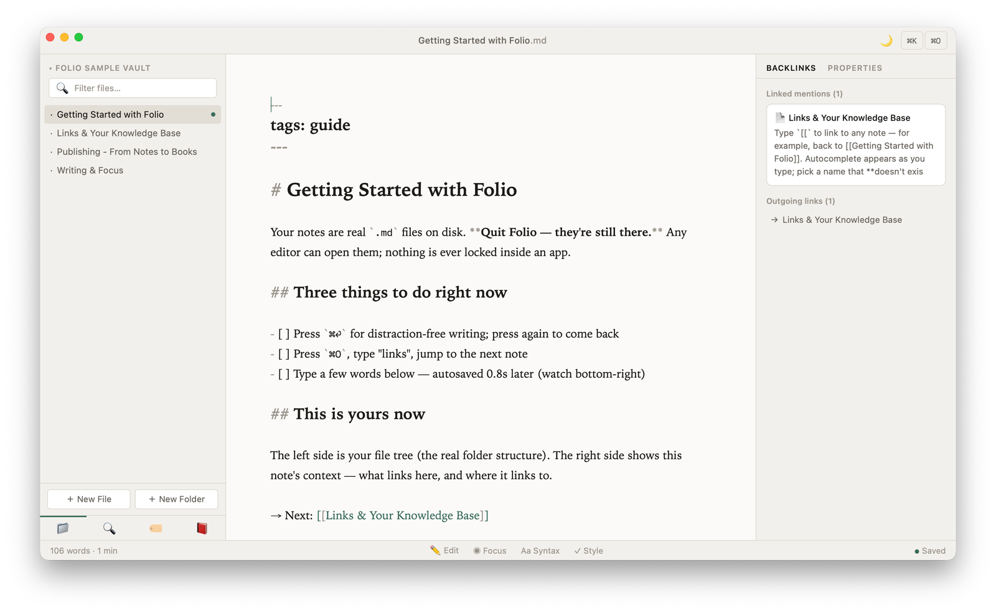Click the document icon on the backlink card

pos(780,117)
